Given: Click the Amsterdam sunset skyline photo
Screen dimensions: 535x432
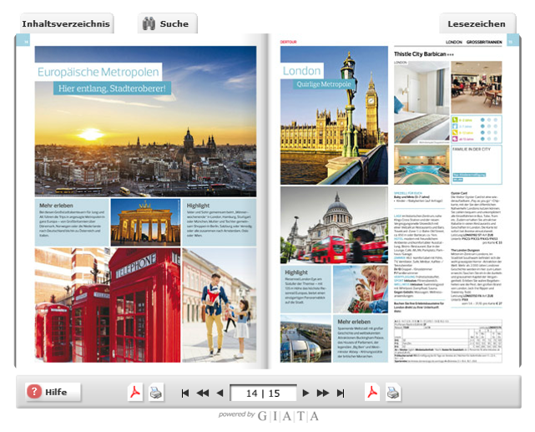Looking at the screenshot, I should point(145,121).
